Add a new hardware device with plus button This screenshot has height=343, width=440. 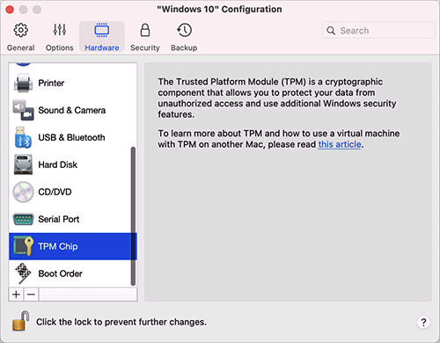pyautogui.click(x=17, y=294)
